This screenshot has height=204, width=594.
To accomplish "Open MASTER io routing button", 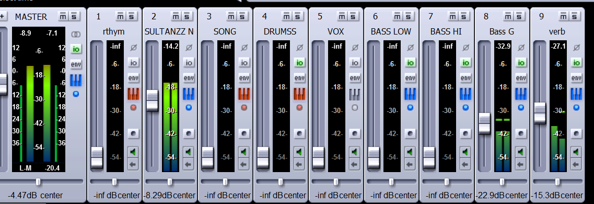I will (x=76, y=49).
